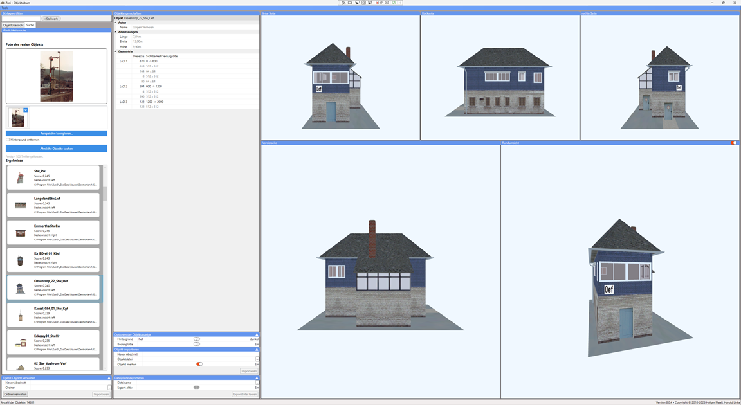Select the LangelandStwLwf result card
This screenshot has width=741, height=405.
53,205
